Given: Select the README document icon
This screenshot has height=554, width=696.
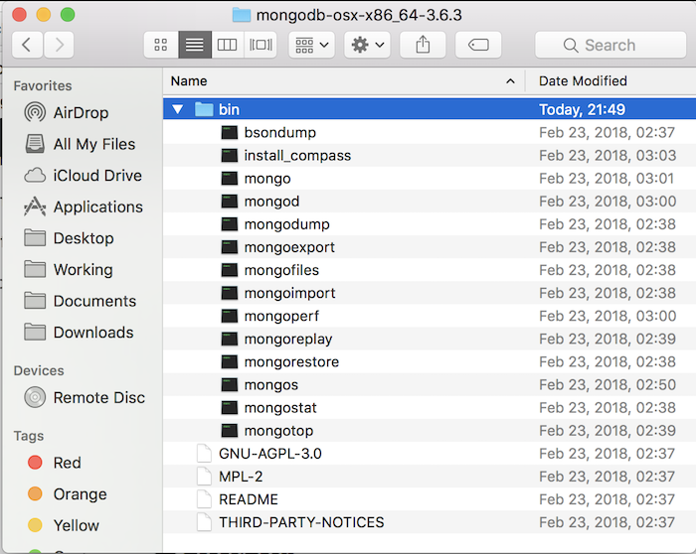Looking at the screenshot, I should tap(204, 499).
